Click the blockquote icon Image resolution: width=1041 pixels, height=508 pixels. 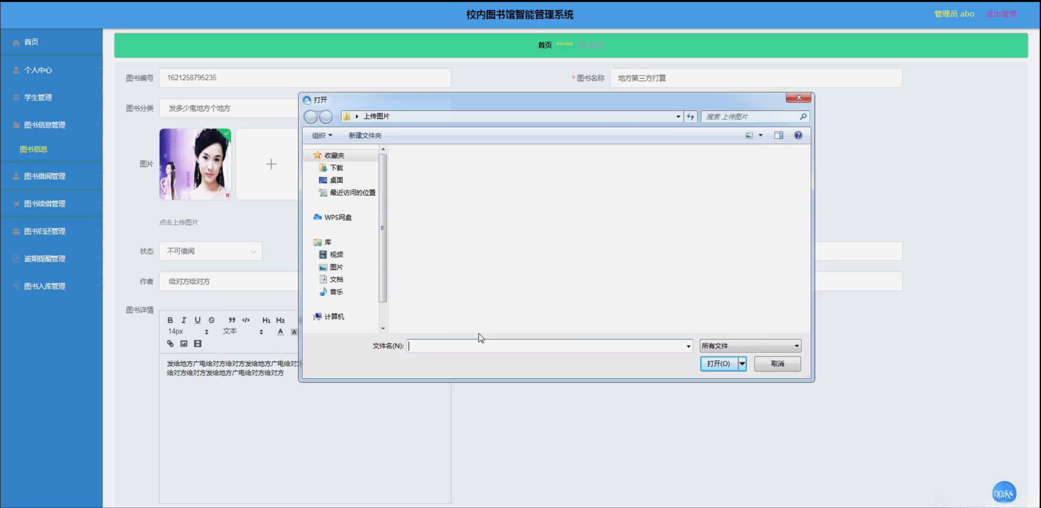(232, 320)
